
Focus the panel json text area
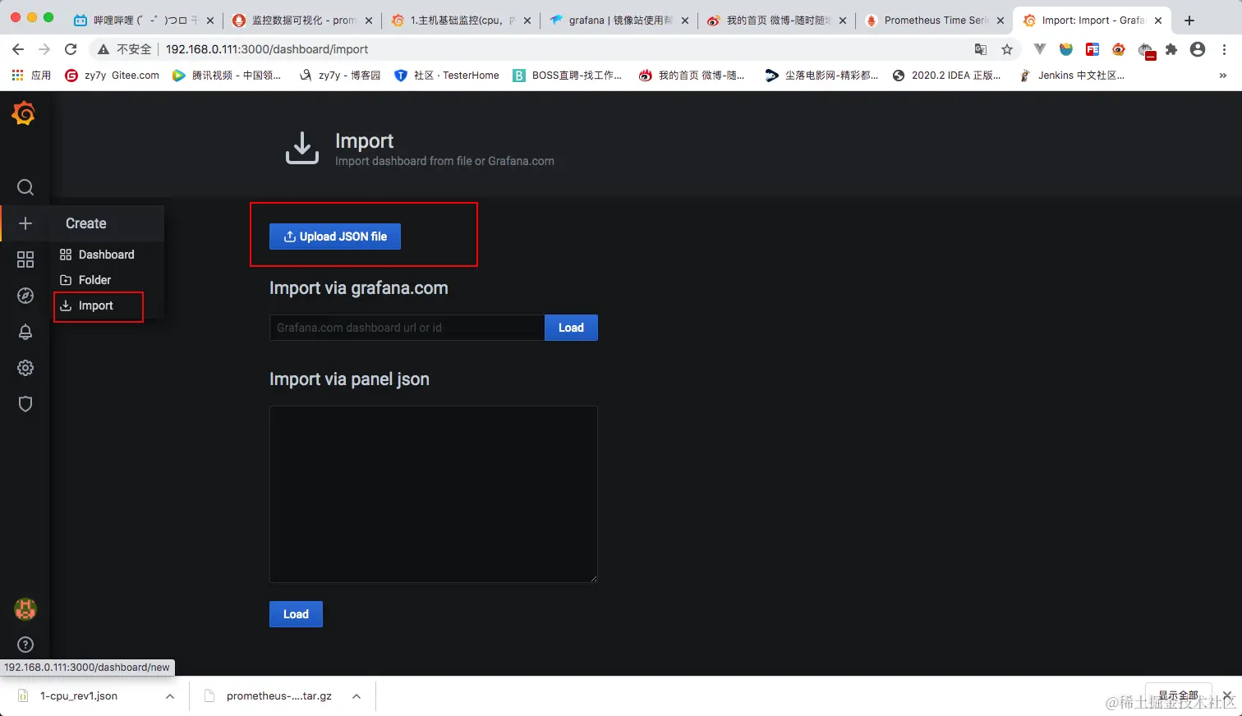tap(434, 494)
